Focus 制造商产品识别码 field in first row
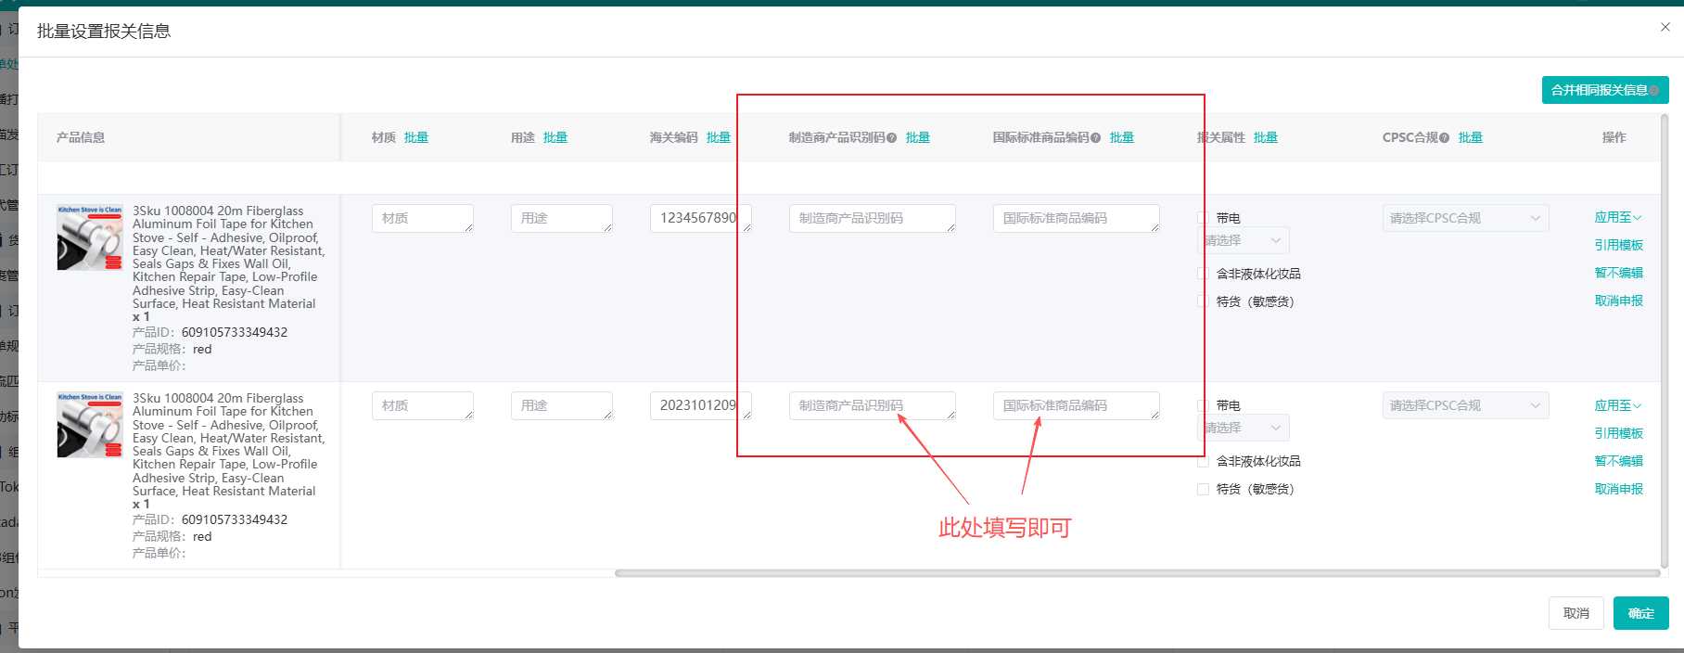1684x653 pixels. (x=873, y=218)
